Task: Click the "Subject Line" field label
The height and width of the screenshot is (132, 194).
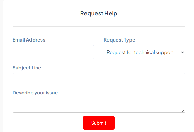Action: pyautogui.click(x=27, y=68)
